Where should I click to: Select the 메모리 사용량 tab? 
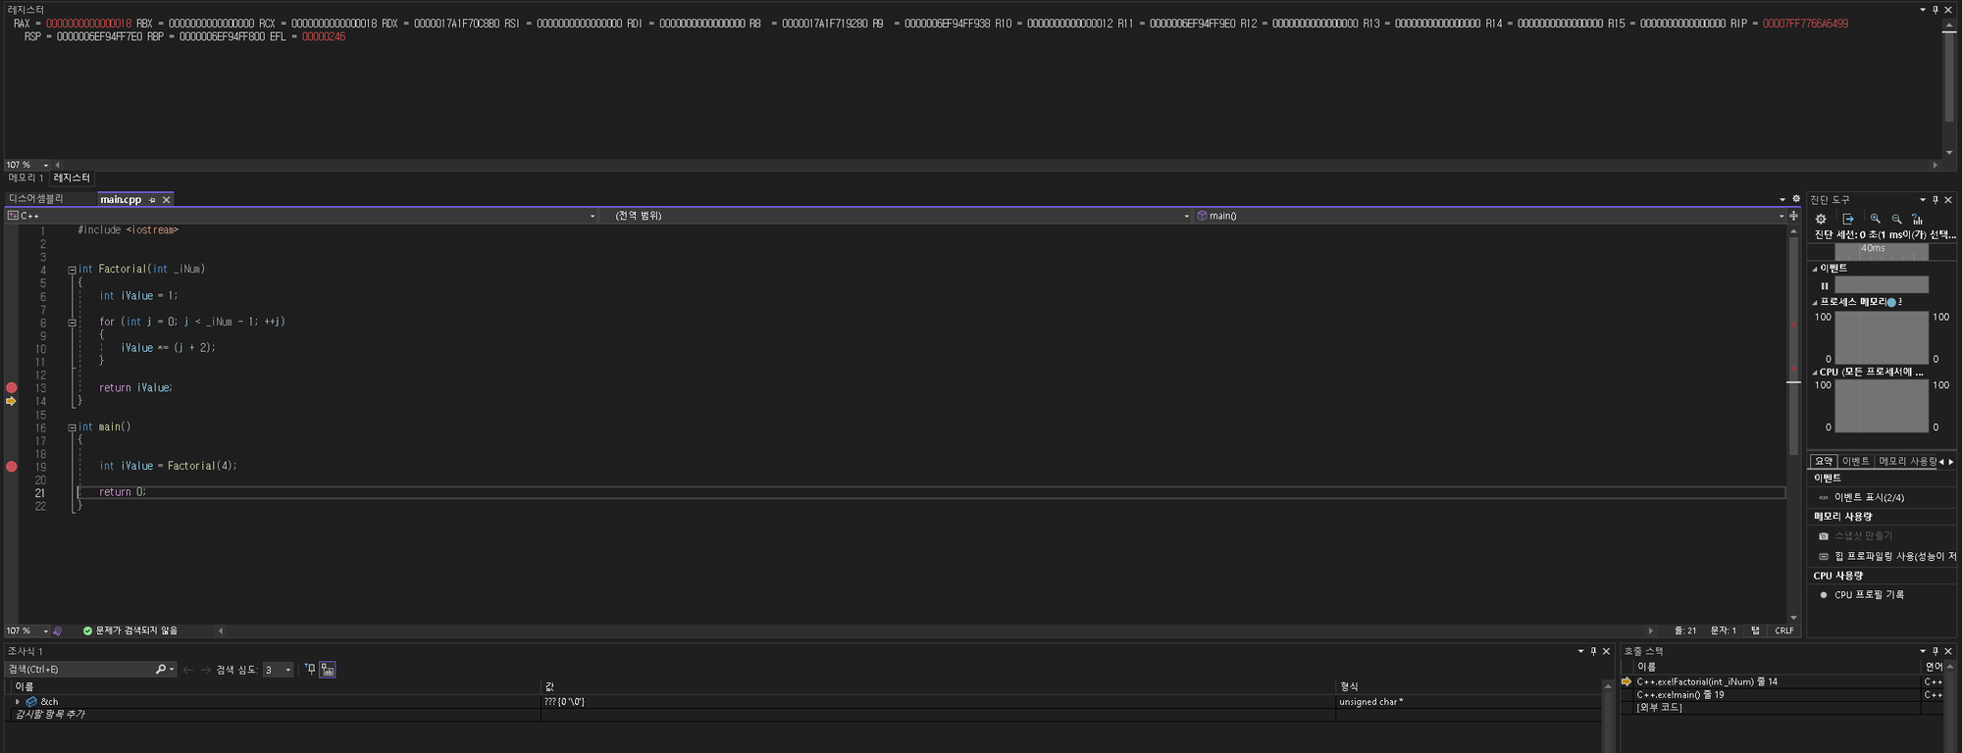coord(1907,461)
